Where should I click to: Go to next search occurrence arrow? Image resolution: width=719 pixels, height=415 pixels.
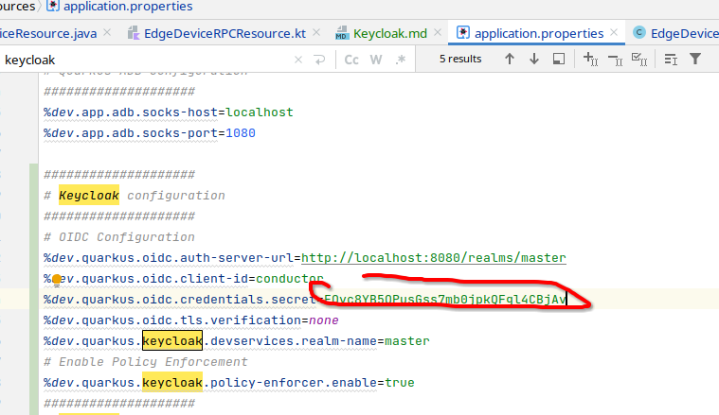tap(534, 59)
